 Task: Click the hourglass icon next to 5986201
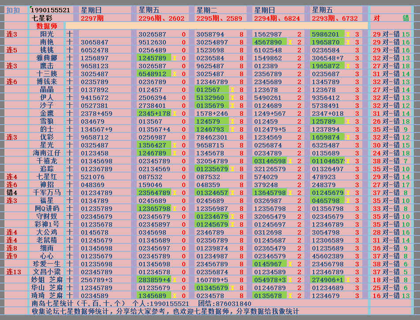pos(347,34)
